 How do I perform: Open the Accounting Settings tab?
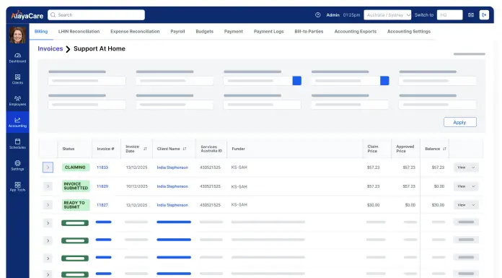pos(409,32)
